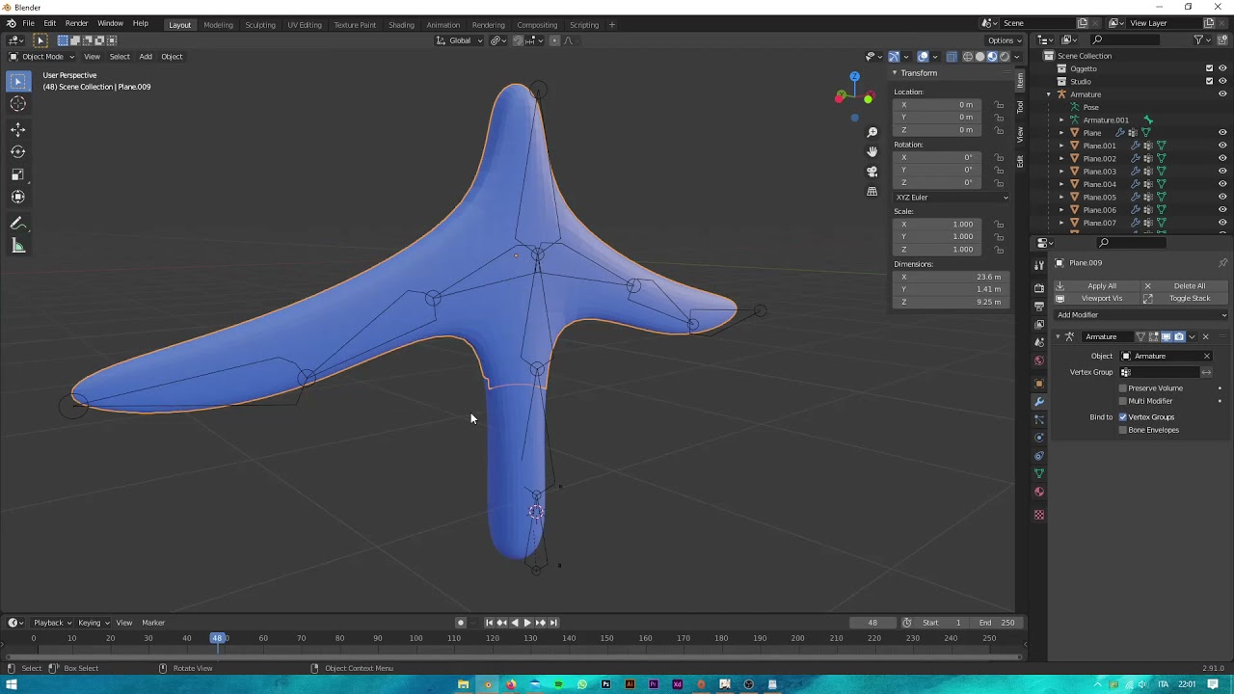Select the Annotate tool
1234x694 pixels.
(x=17, y=224)
